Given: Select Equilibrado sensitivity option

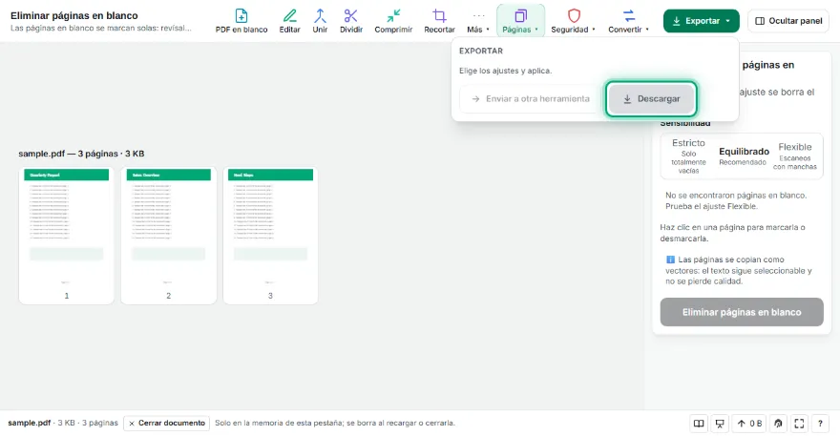Looking at the screenshot, I should coord(744,156).
